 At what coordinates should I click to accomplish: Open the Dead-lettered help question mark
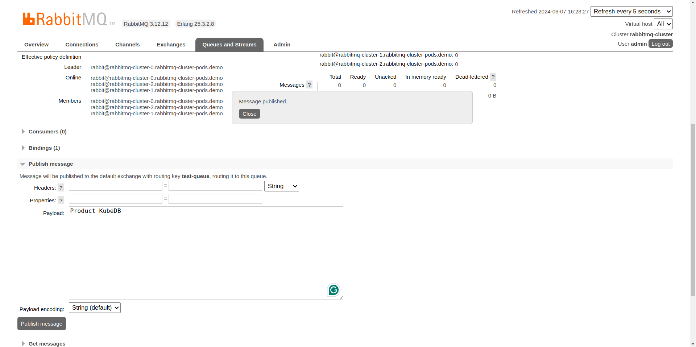[493, 77]
